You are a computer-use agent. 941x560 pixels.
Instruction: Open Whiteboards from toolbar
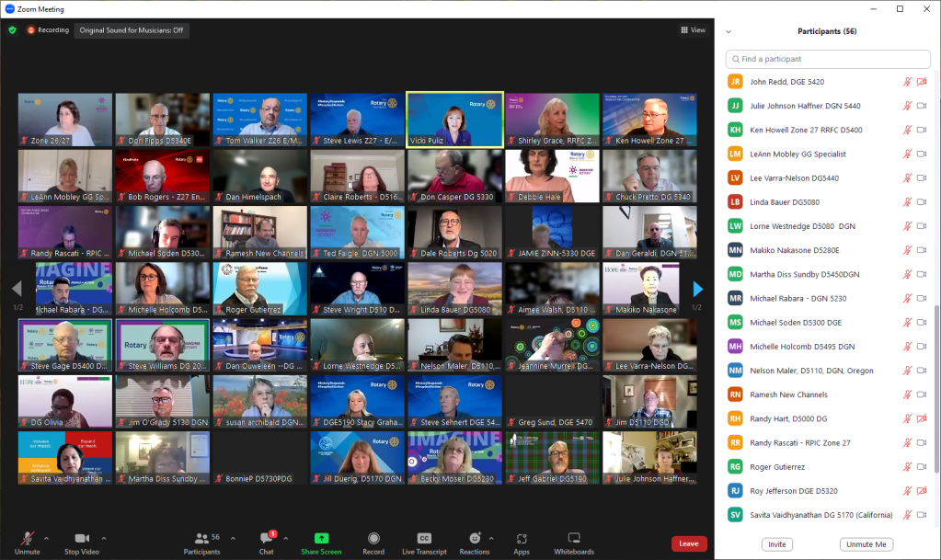(574, 538)
